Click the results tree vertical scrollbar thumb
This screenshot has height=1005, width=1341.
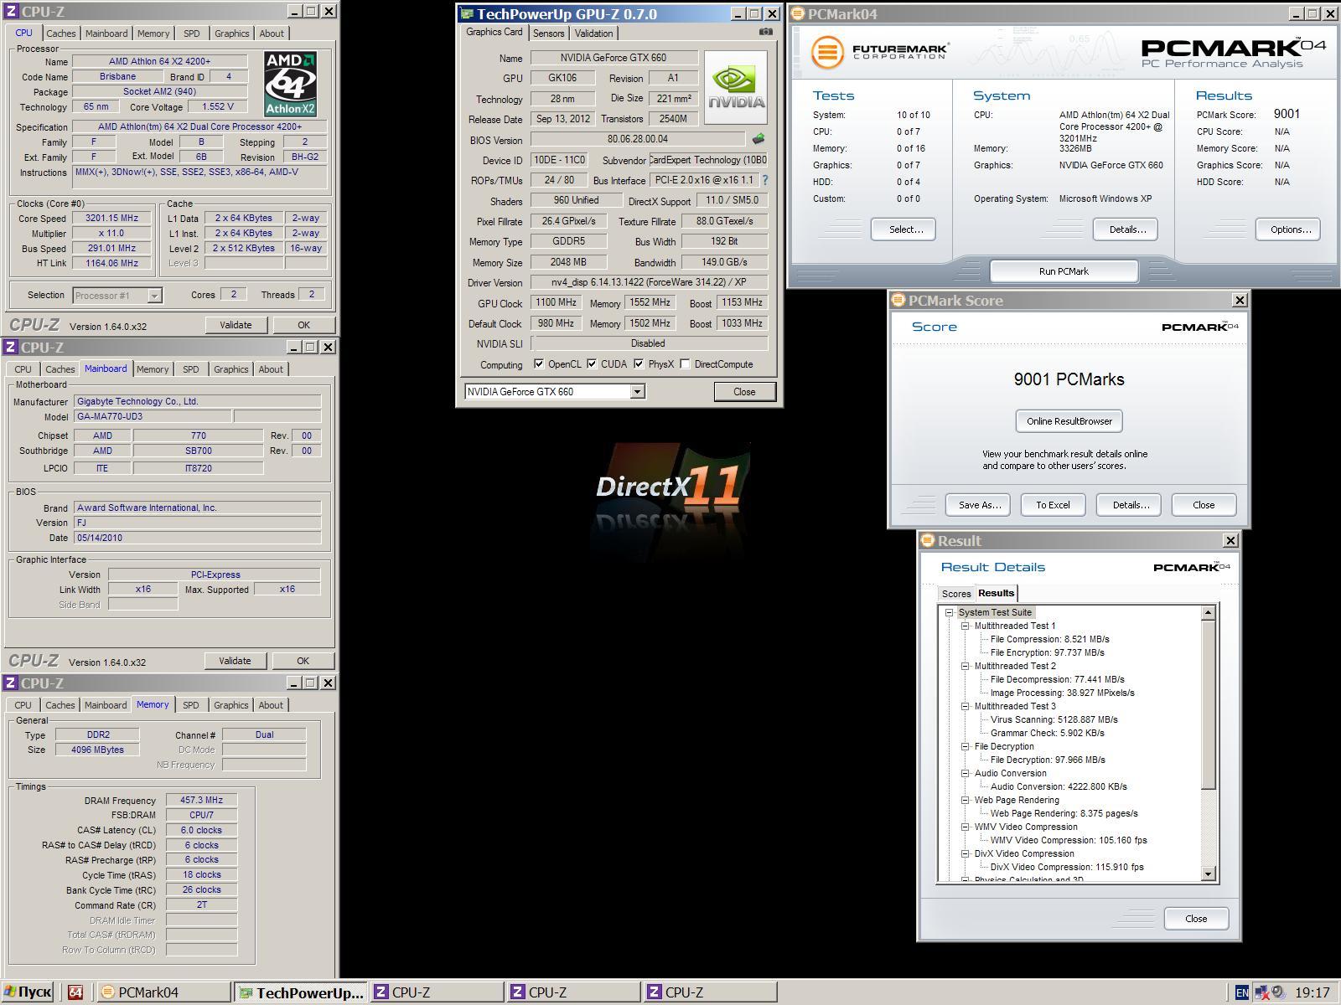[x=1208, y=703]
